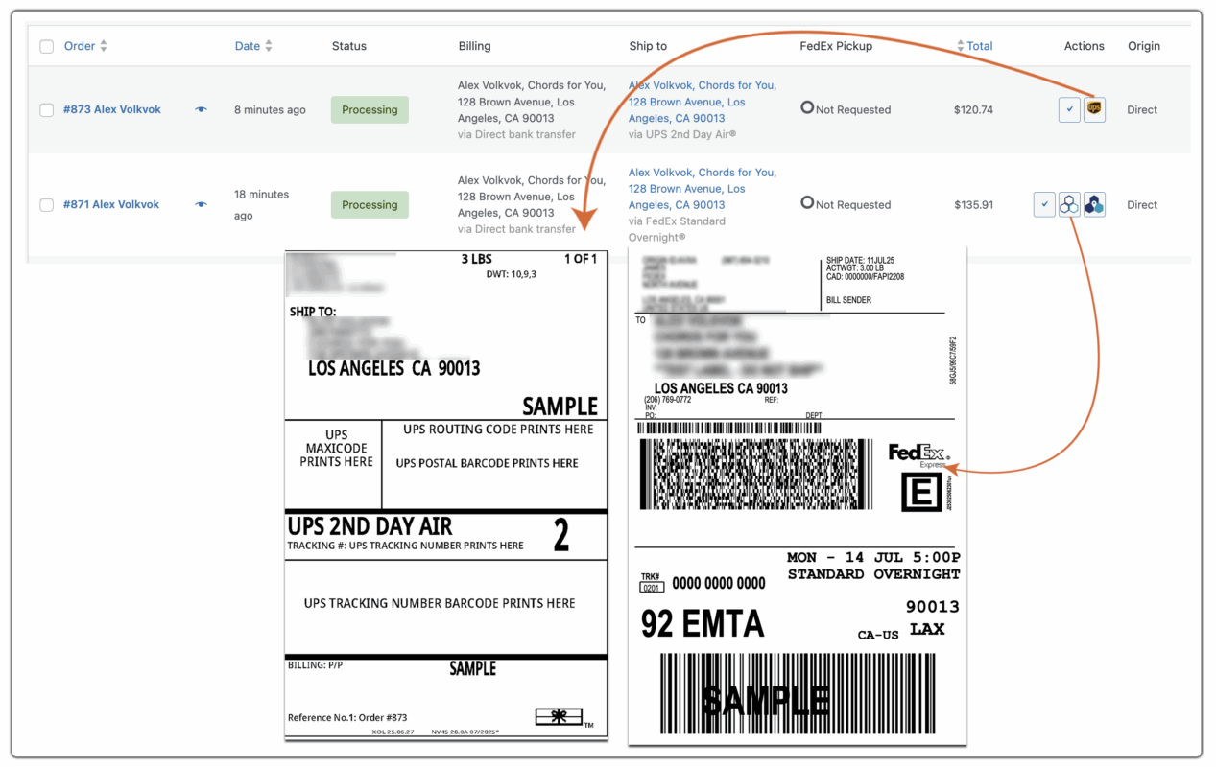Click the Billing column header
1216x767 pixels.
(474, 46)
